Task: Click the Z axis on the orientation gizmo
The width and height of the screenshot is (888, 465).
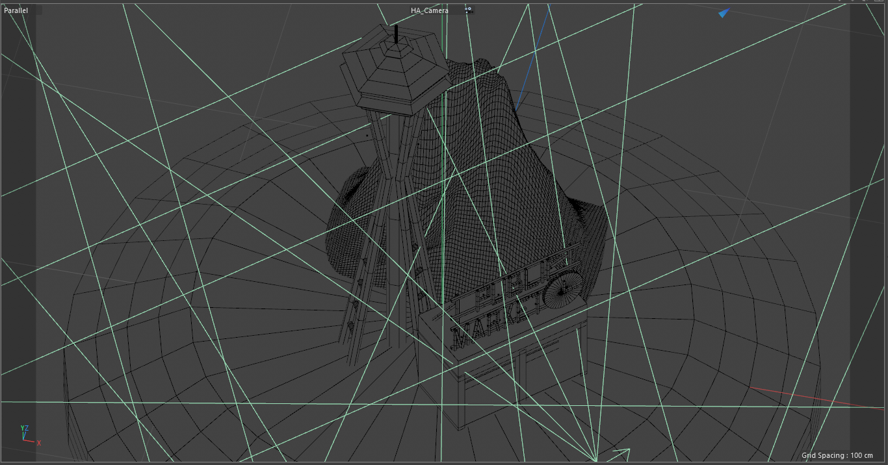Action: tap(27, 428)
